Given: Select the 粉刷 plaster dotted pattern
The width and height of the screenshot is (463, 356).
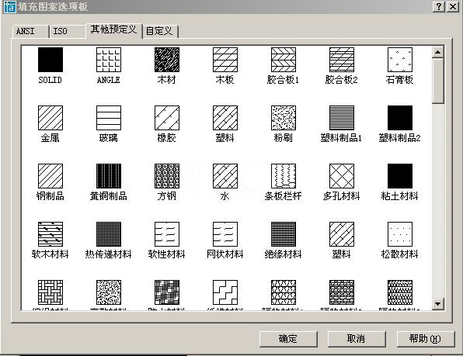Looking at the screenshot, I should [x=284, y=118].
